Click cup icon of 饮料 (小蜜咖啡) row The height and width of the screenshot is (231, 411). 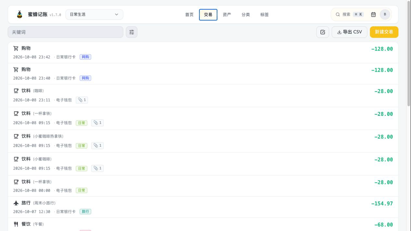pyautogui.click(x=16, y=159)
